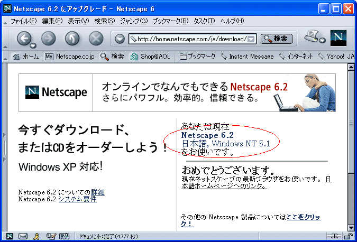Screen dimensions: 357x242
Task: Open Composer from the status bar icon
Action: click(x=51, y=236)
